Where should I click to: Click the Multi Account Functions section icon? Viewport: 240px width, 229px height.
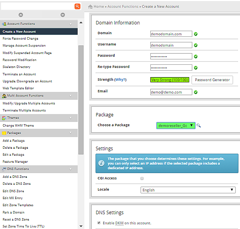(4, 96)
